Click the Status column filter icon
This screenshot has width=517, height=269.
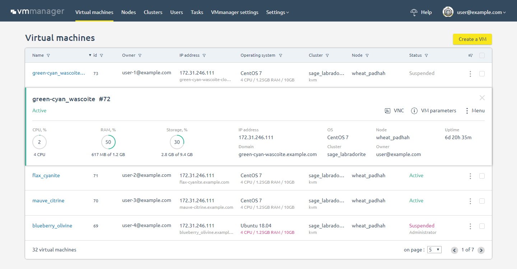tap(426, 56)
